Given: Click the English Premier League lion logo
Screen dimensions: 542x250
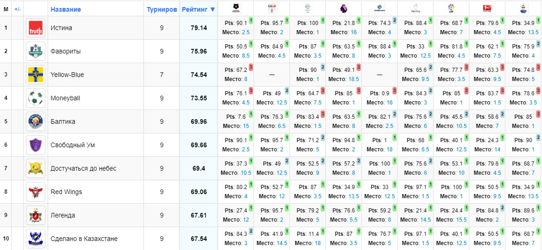Looking at the screenshot, I should [343, 7].
